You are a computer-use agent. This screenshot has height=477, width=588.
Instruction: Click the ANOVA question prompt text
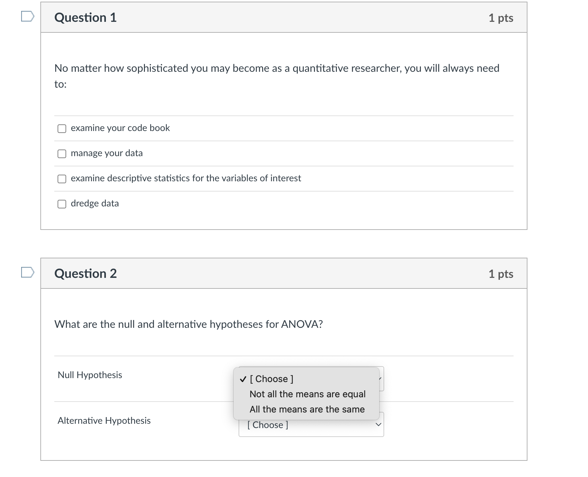coord(189,325)
